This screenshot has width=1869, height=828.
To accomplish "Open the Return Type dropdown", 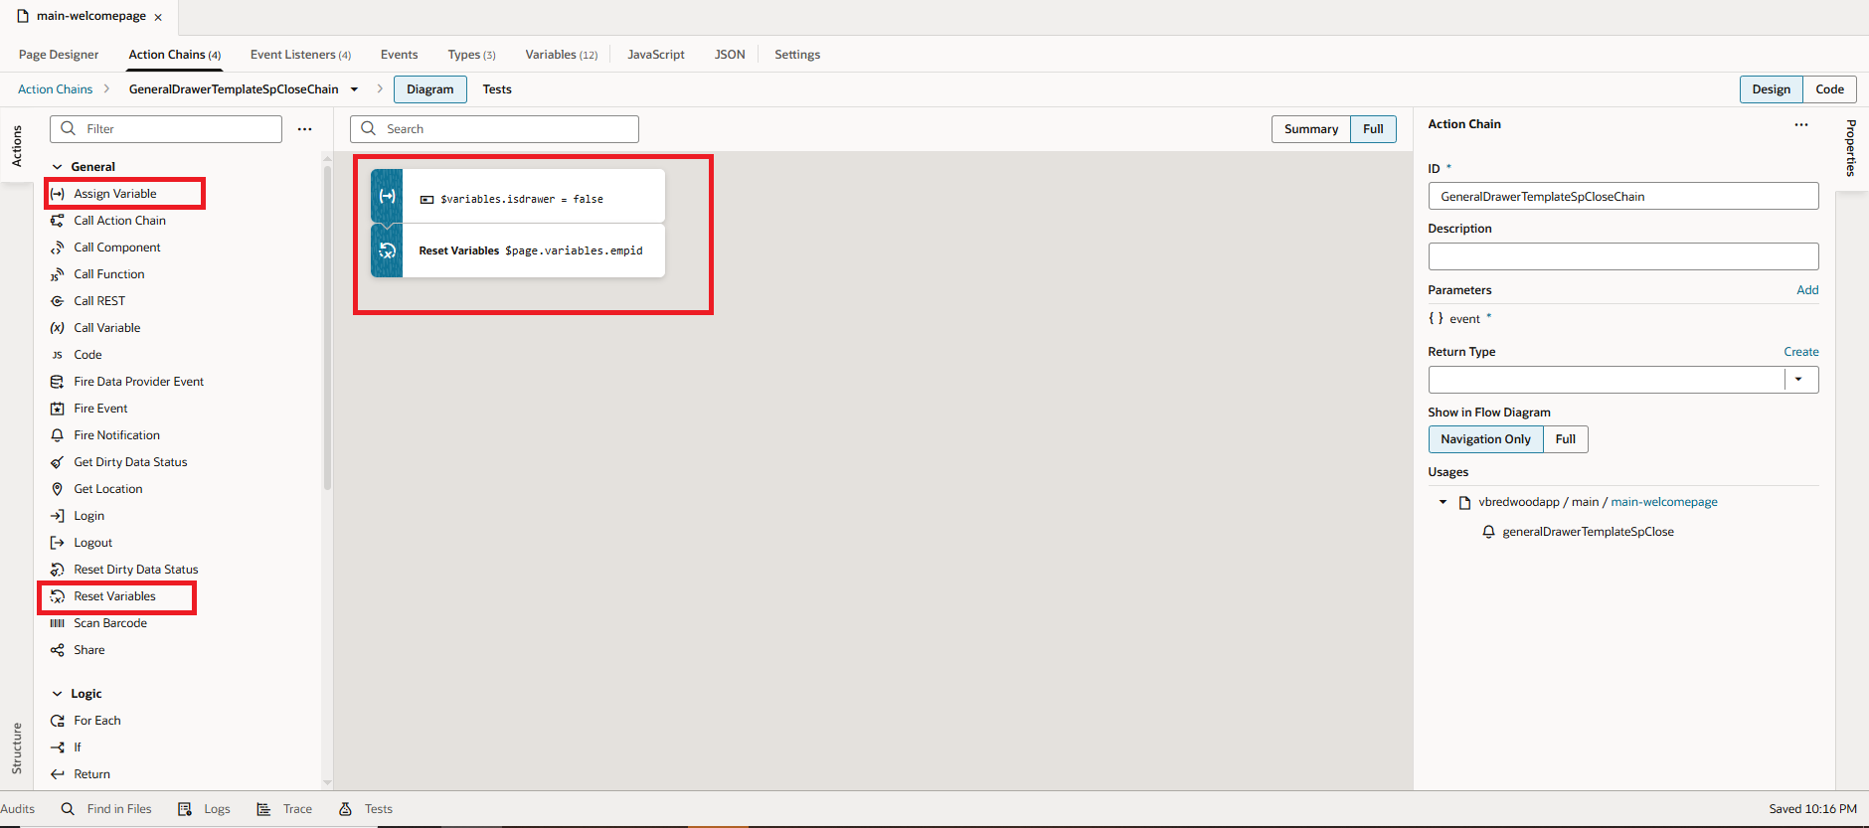I will 1798,380.
